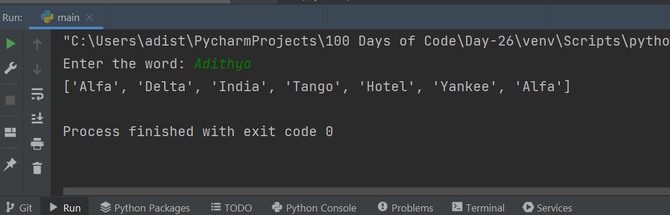Viewport: 670px width, 215px height.
Task: Toggle soft-wrap for console output
Action: [37, 93]
